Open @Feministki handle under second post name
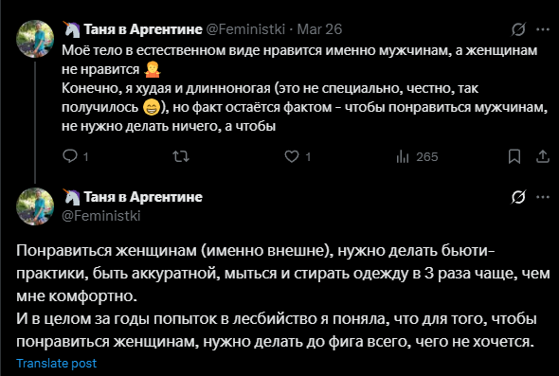559x376 pixels. 101,216
